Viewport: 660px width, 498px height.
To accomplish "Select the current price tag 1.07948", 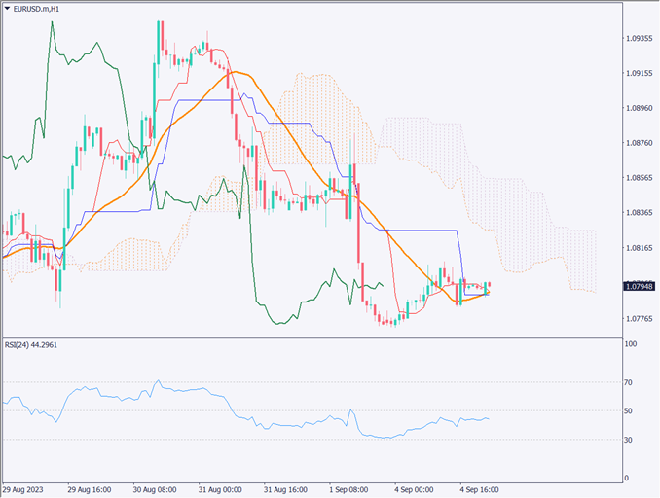I will pyautogui.click(x=640, y=286).
